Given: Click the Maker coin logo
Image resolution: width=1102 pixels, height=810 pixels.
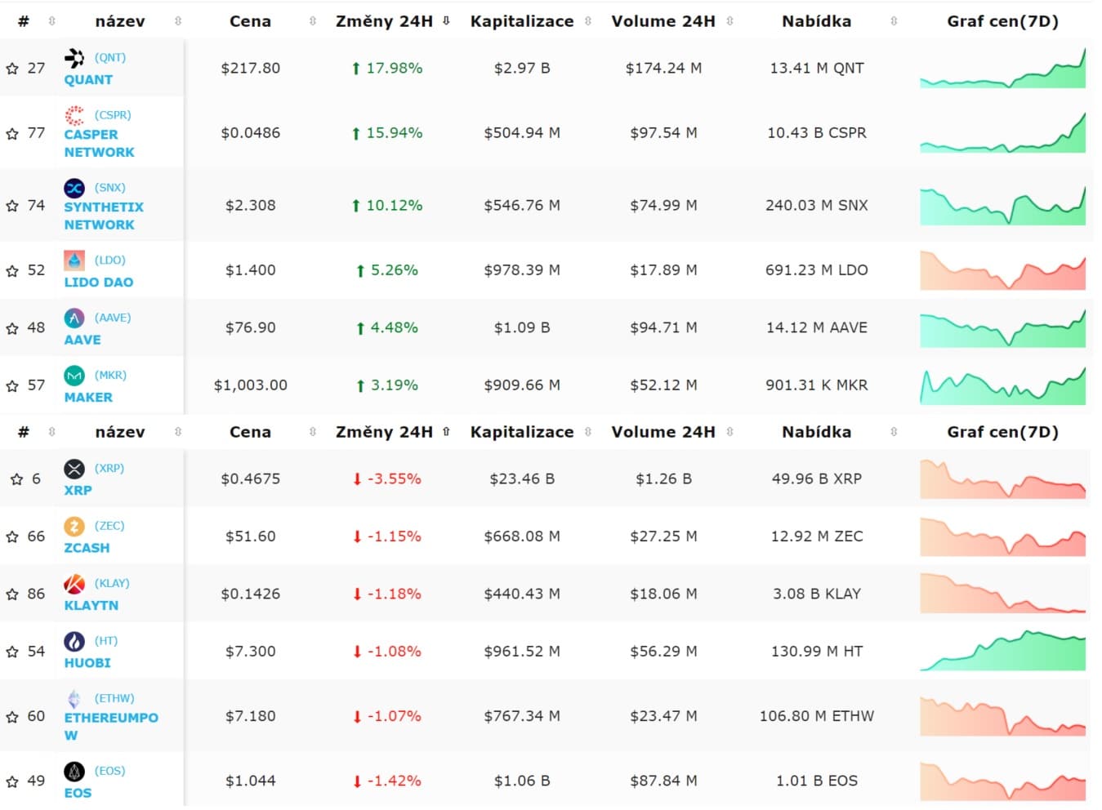Looking at the screenshot, I should click(74, 376).
